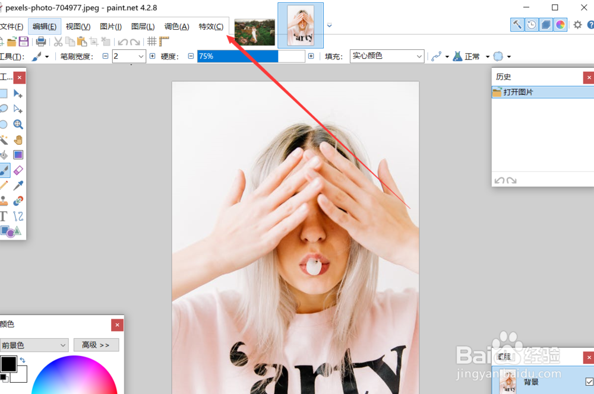Screen dimensions: 594x394
Task: Select the Eraser tool
Action: coord(18,170)
